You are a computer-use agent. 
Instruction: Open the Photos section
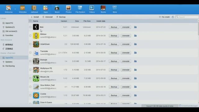click(68, 9)
